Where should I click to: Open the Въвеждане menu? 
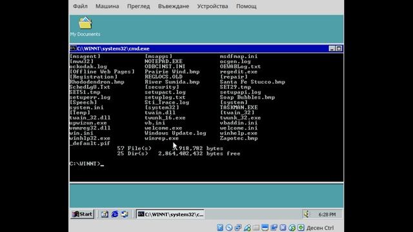(174, 6)
